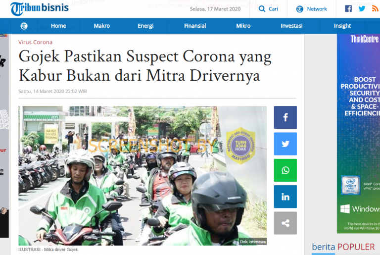
Task: Click the Windows logo in ad
Action: pyautogui.click(x=345, y=209)
